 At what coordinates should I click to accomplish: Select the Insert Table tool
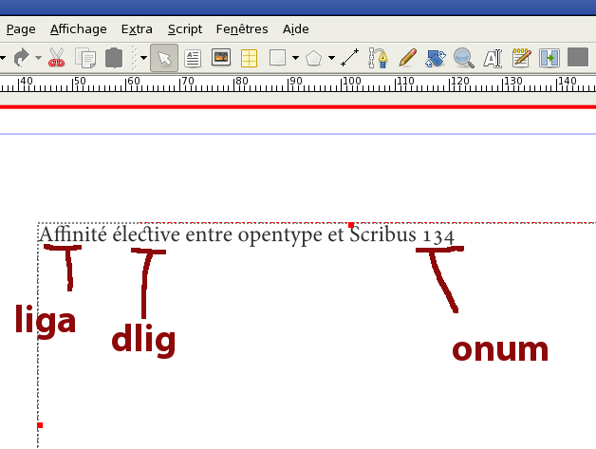pyautogui.click(x=249, y=58)
